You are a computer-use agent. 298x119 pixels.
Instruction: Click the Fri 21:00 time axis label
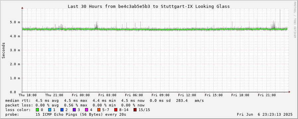tap(267, 95)
